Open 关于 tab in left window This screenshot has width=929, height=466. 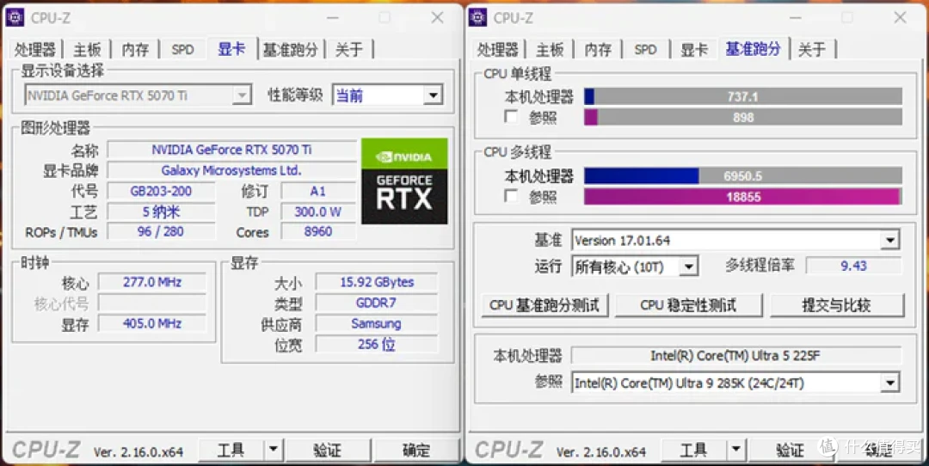coord(348,50)
